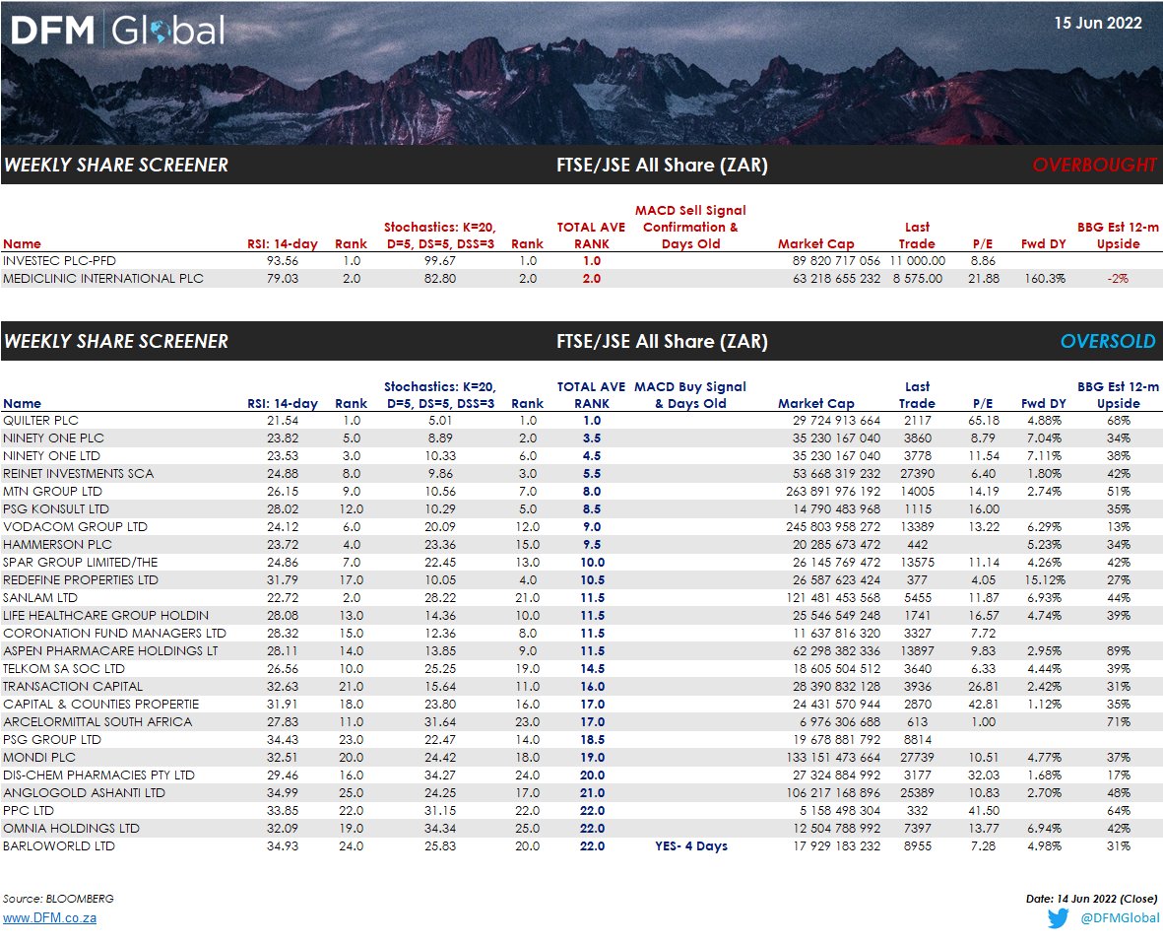Select SANLAM LTD name
This screenshot has height=944, width=1163.
point(40,598)
